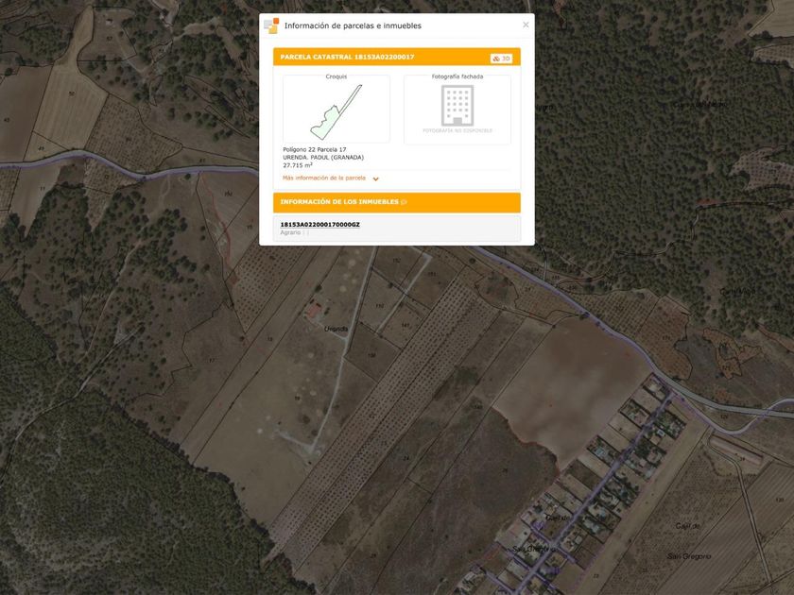Click the Información de los inmuebles header bar
The width and height of the screenshot is (794, 595).
point(396,202)
